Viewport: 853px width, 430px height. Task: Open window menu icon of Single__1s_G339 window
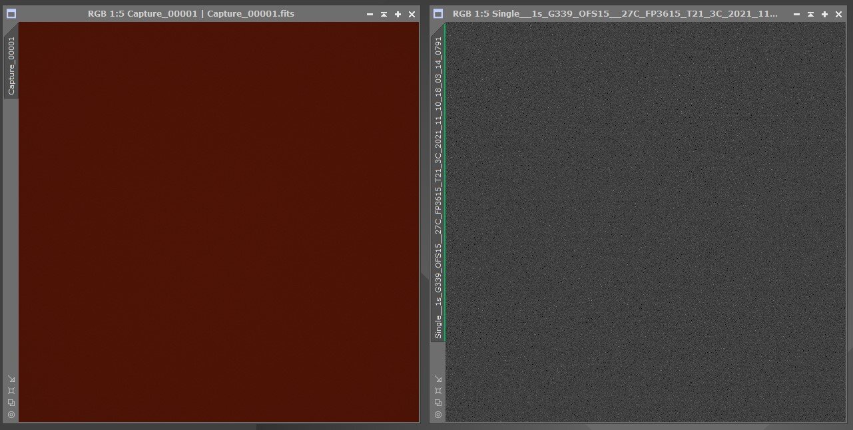coord(437,14)
